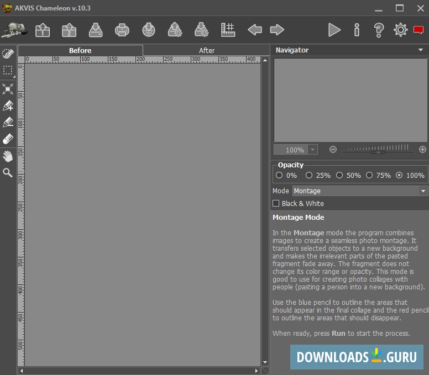Click the Navigator zoom slider track
The height and width of the screenshot is (375, 429).
pos(378,150)
